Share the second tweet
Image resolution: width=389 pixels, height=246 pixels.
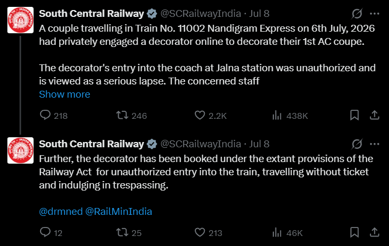tap(375, 232)
